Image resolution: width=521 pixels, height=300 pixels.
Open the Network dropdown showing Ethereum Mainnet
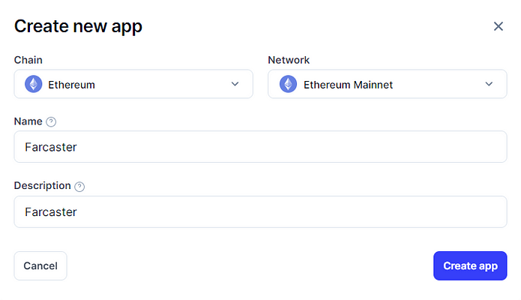coord(388,84)
